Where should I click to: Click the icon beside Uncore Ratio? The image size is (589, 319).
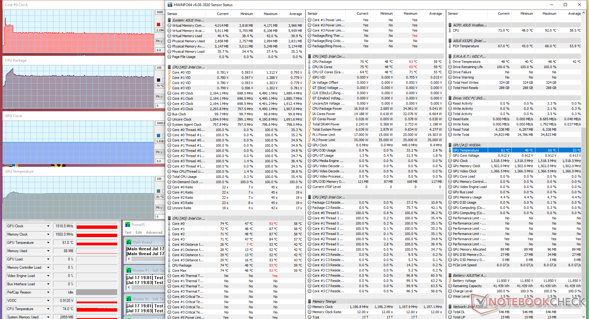click(169, 208)
